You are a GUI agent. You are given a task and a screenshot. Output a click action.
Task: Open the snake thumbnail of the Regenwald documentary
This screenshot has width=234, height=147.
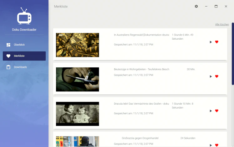click(x=78, y=45)
